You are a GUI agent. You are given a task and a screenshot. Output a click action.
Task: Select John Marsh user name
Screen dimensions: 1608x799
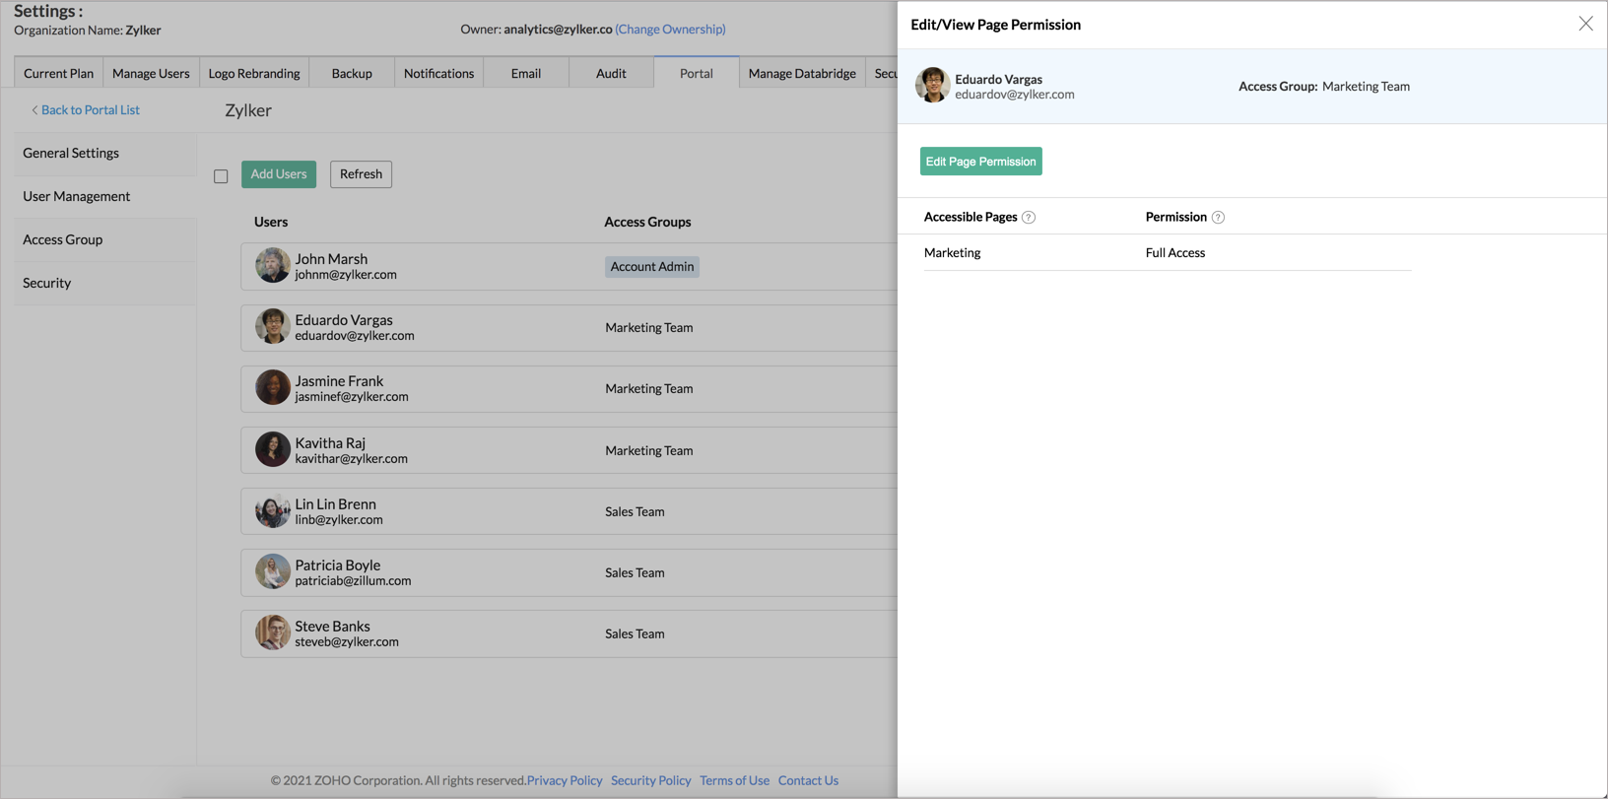[331, 259]
